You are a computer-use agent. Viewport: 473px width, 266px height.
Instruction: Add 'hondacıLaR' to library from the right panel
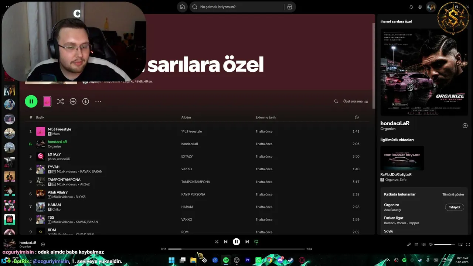point(465,126)
